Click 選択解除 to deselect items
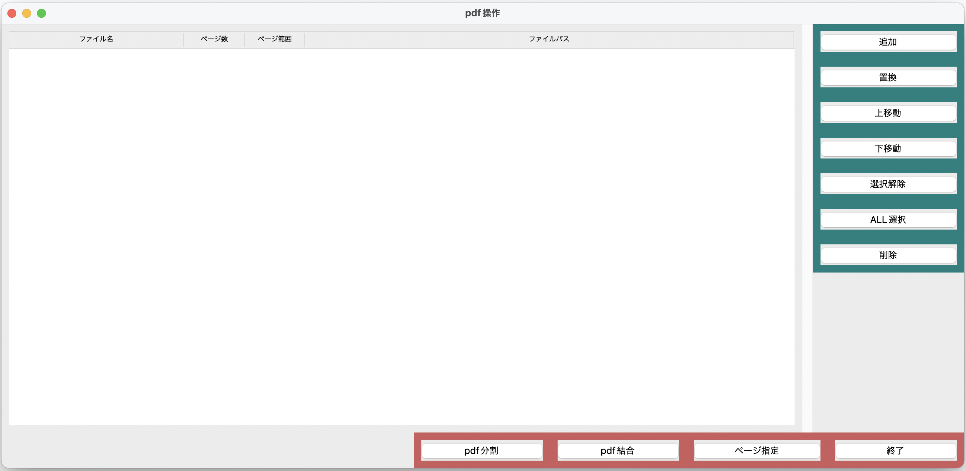The image size is (966, 471). click(x=888, y=184)
